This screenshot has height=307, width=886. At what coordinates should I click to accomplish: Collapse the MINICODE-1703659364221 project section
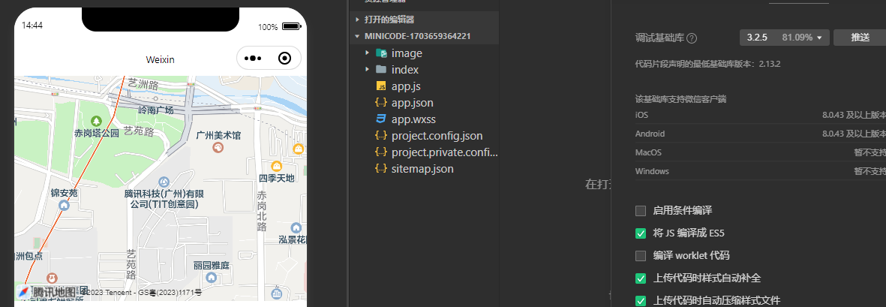tap(424, 36)
